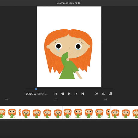Click the :03 timeline ruler mark

(105, 100)
